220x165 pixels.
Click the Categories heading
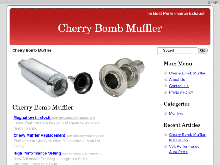[x=177, y=104]
